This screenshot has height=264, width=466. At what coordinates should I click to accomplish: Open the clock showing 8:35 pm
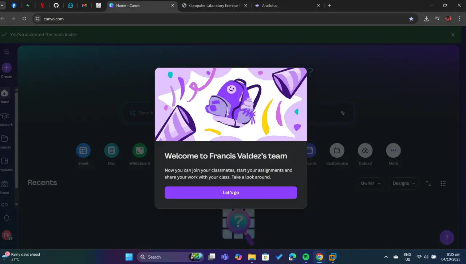coord(450,257)
